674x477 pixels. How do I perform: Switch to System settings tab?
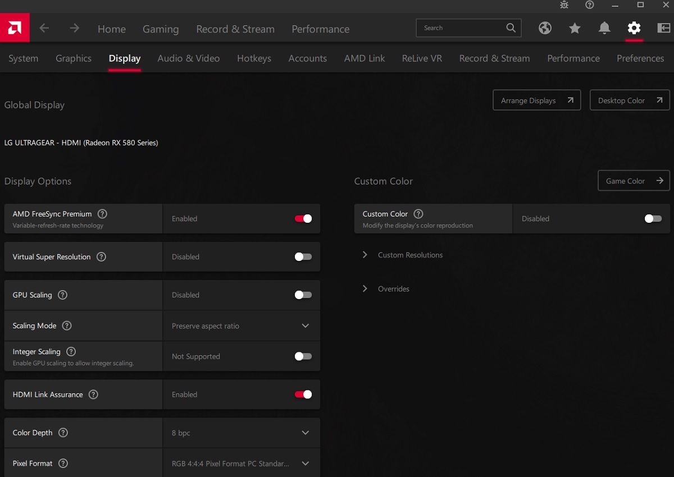point(24,58)
